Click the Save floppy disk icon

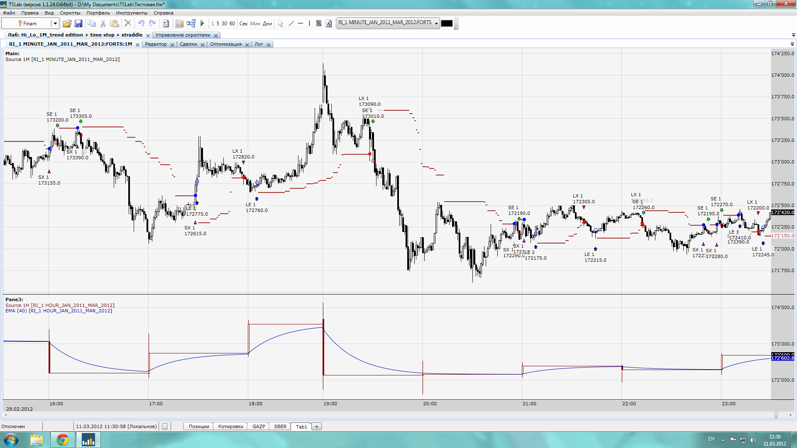tap(78, 24)
